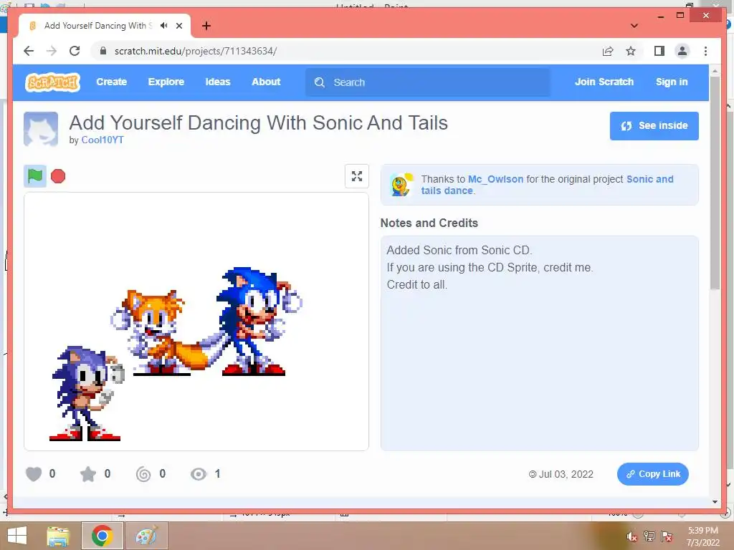Click the search magnifier icon
734x550 pixels.
320,82
